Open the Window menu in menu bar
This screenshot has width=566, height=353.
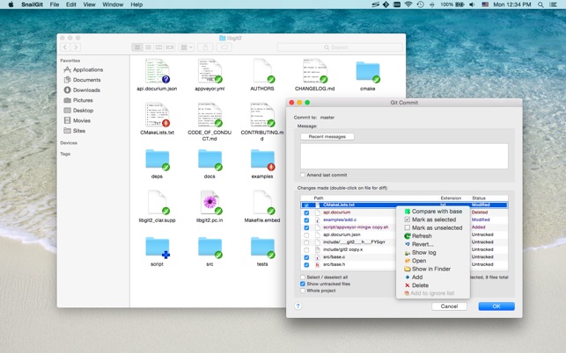113,4
